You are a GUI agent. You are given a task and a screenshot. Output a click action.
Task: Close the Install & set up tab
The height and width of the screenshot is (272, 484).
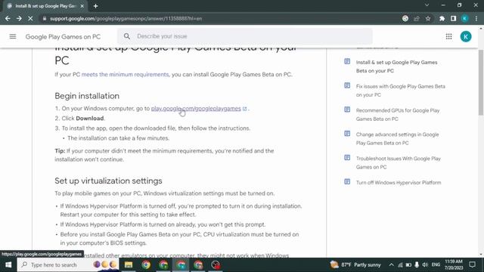(x=82, y=6)
